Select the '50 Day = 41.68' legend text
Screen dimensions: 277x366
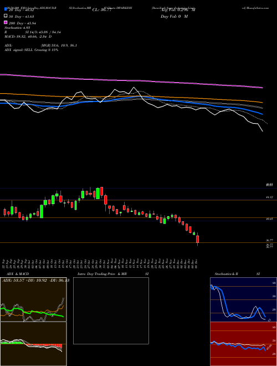point(22,16)
